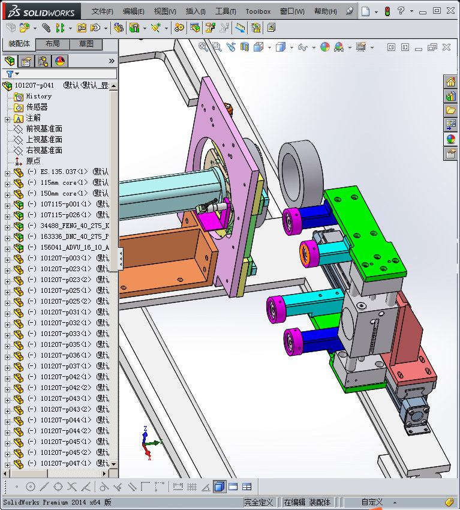Screen dimensions: 460x510
Task: Click the yellow tag status bar icon
Action: coord(449,502)
